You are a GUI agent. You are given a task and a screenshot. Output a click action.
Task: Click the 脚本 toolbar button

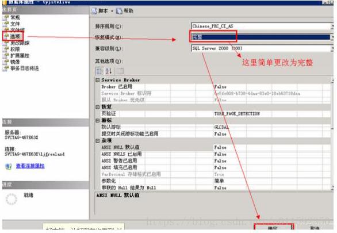pyautogui.click(x=100, y=11)
